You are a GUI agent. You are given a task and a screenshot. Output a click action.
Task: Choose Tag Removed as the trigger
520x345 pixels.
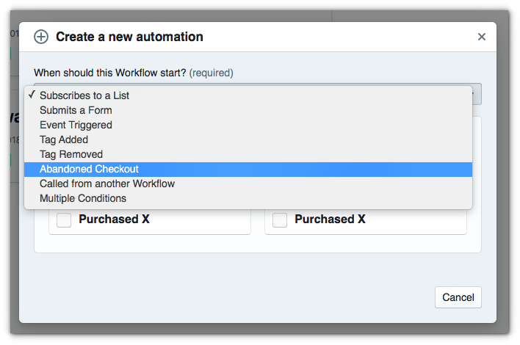[x=71, y=154]
